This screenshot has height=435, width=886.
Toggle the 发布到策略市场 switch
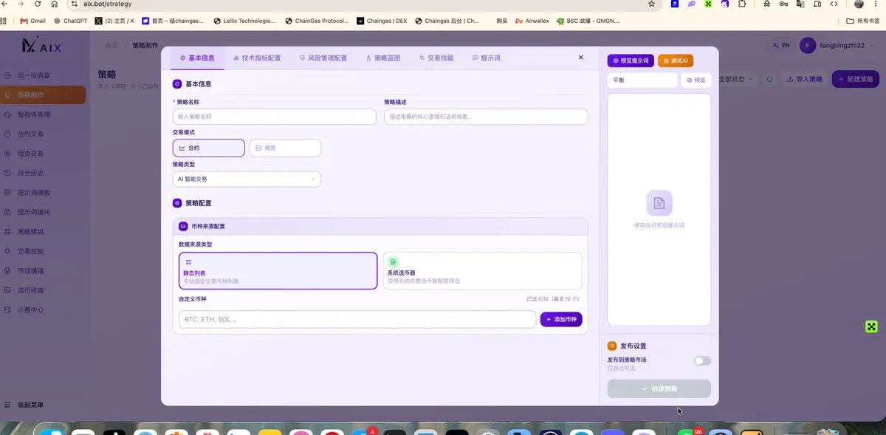(703, 360)
